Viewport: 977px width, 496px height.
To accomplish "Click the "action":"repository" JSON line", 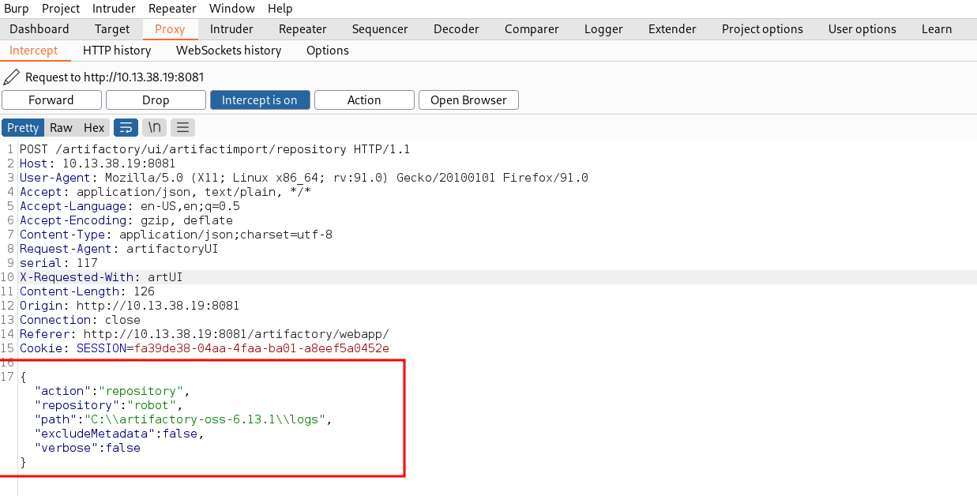I will point(112,391).
